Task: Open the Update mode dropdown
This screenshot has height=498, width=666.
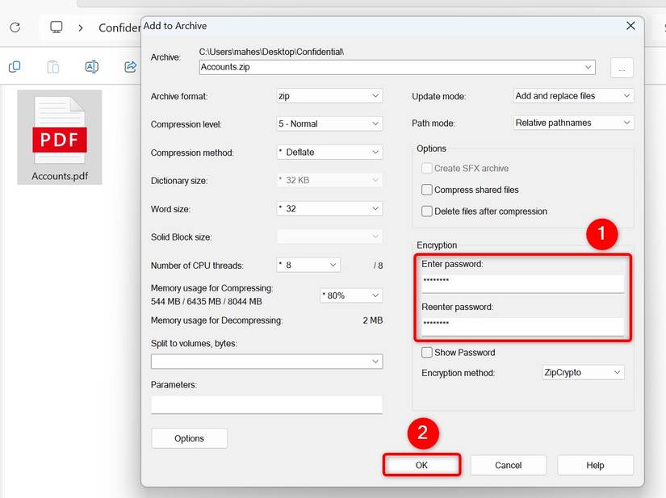Action: point(573,96)
